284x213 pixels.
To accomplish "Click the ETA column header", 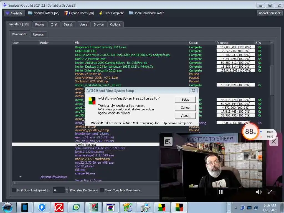I will click(x=262, y=43).
